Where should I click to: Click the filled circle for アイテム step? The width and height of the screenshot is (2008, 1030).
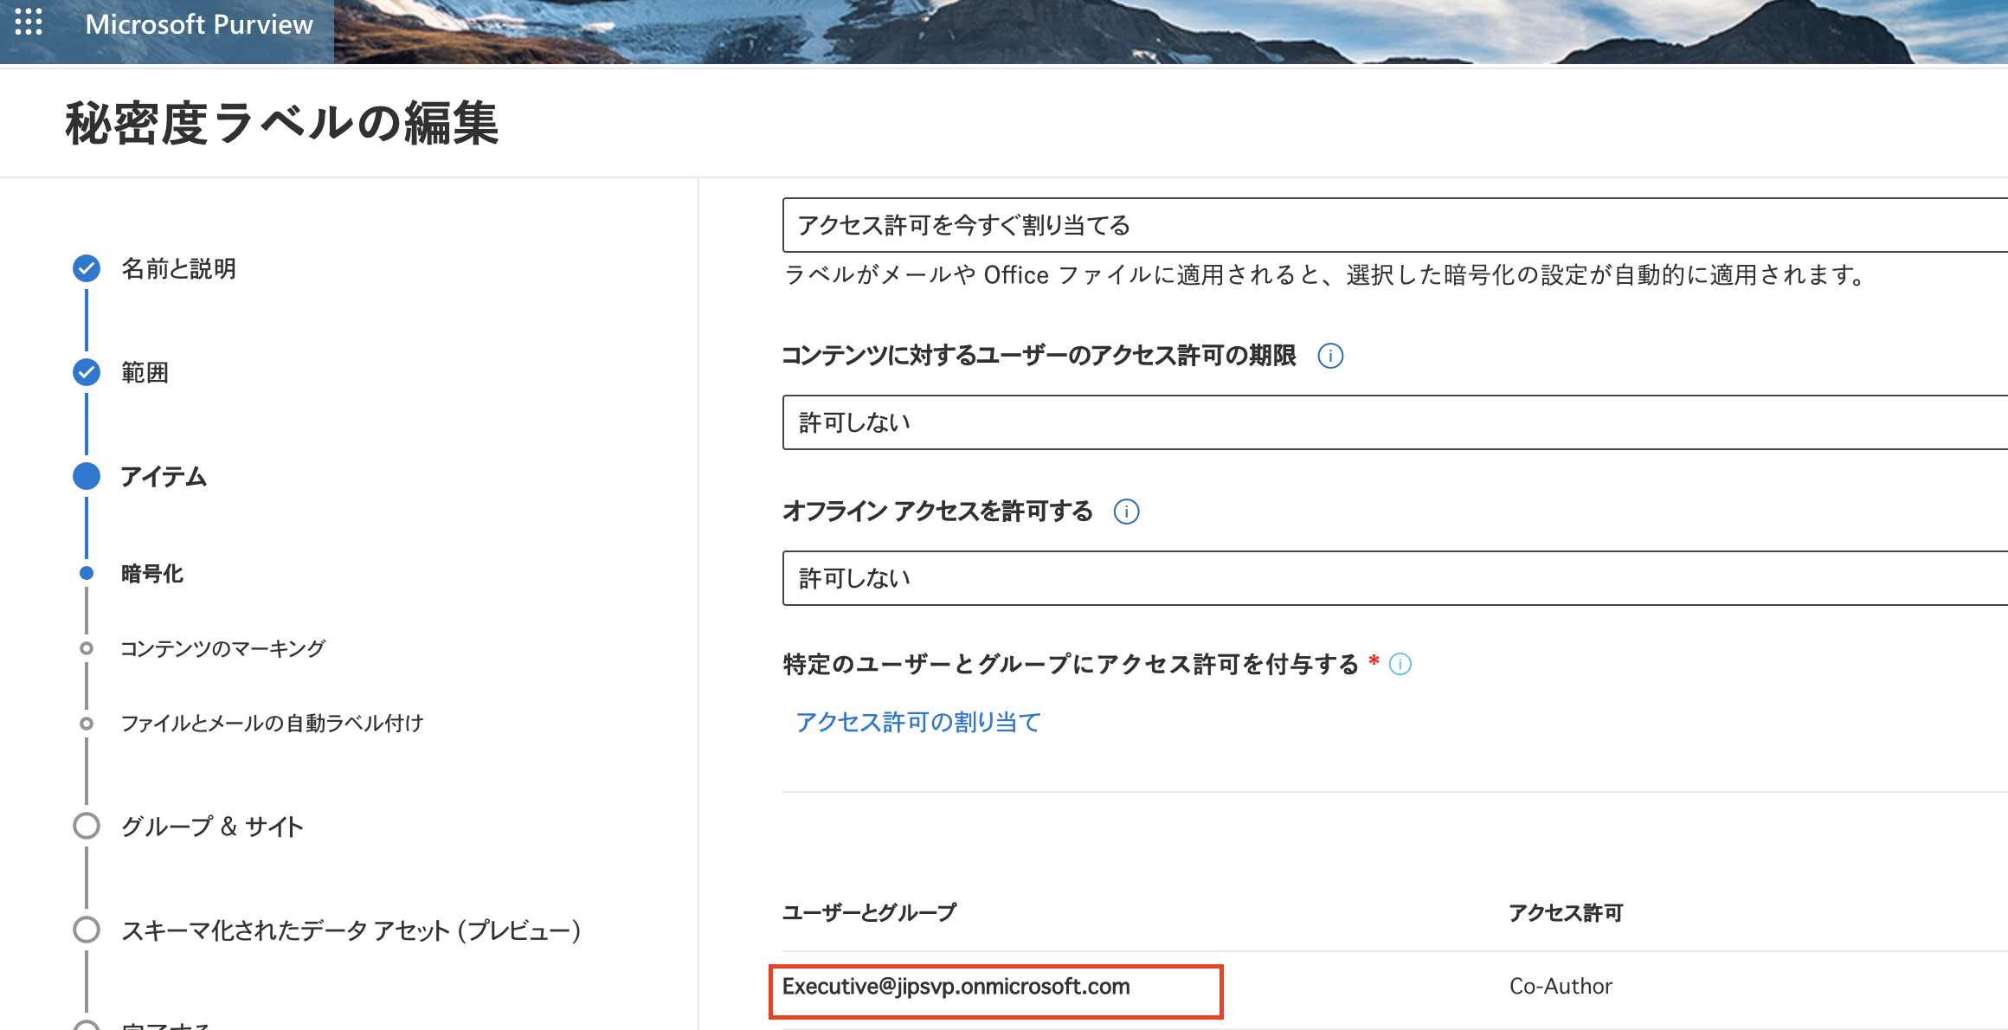(x=87, y=476)
